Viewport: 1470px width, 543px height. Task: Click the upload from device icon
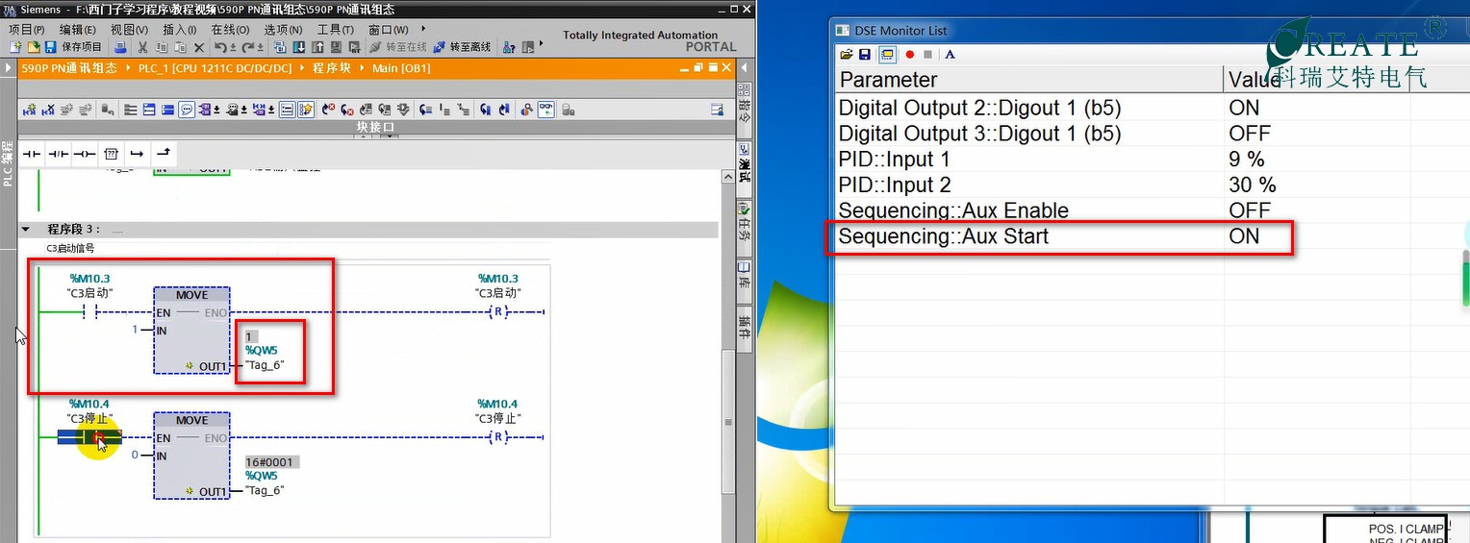click(x=317, y=47)
